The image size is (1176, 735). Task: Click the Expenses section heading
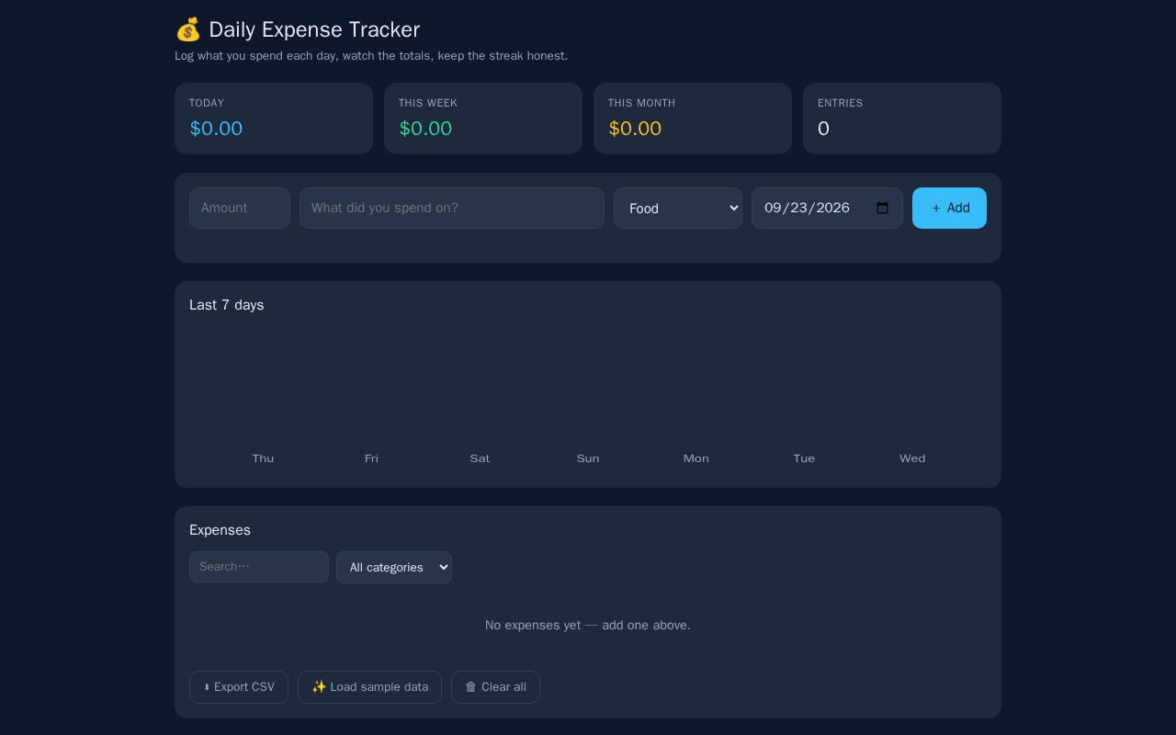[220, 530]
